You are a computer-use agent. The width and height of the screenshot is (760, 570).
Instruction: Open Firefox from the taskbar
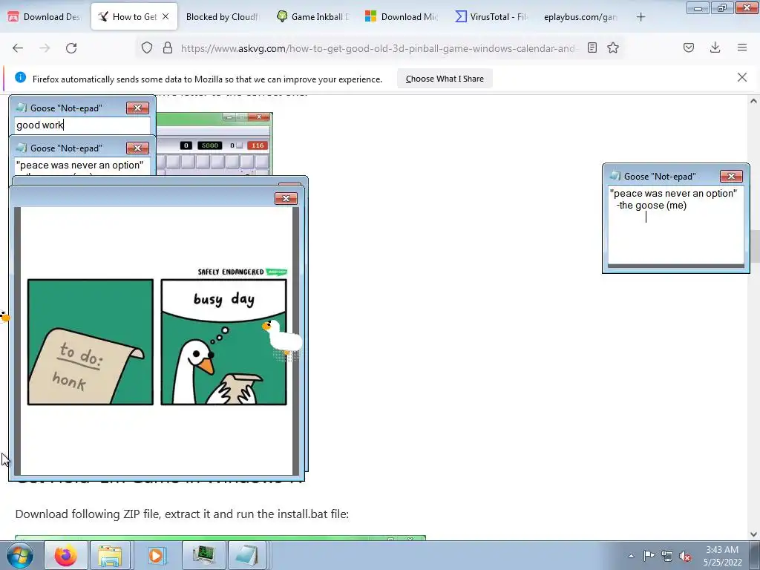coord(66,555)
